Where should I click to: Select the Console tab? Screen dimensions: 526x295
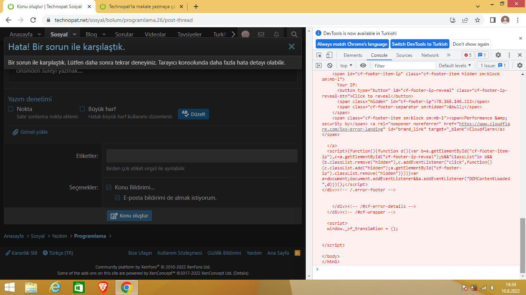379,55
